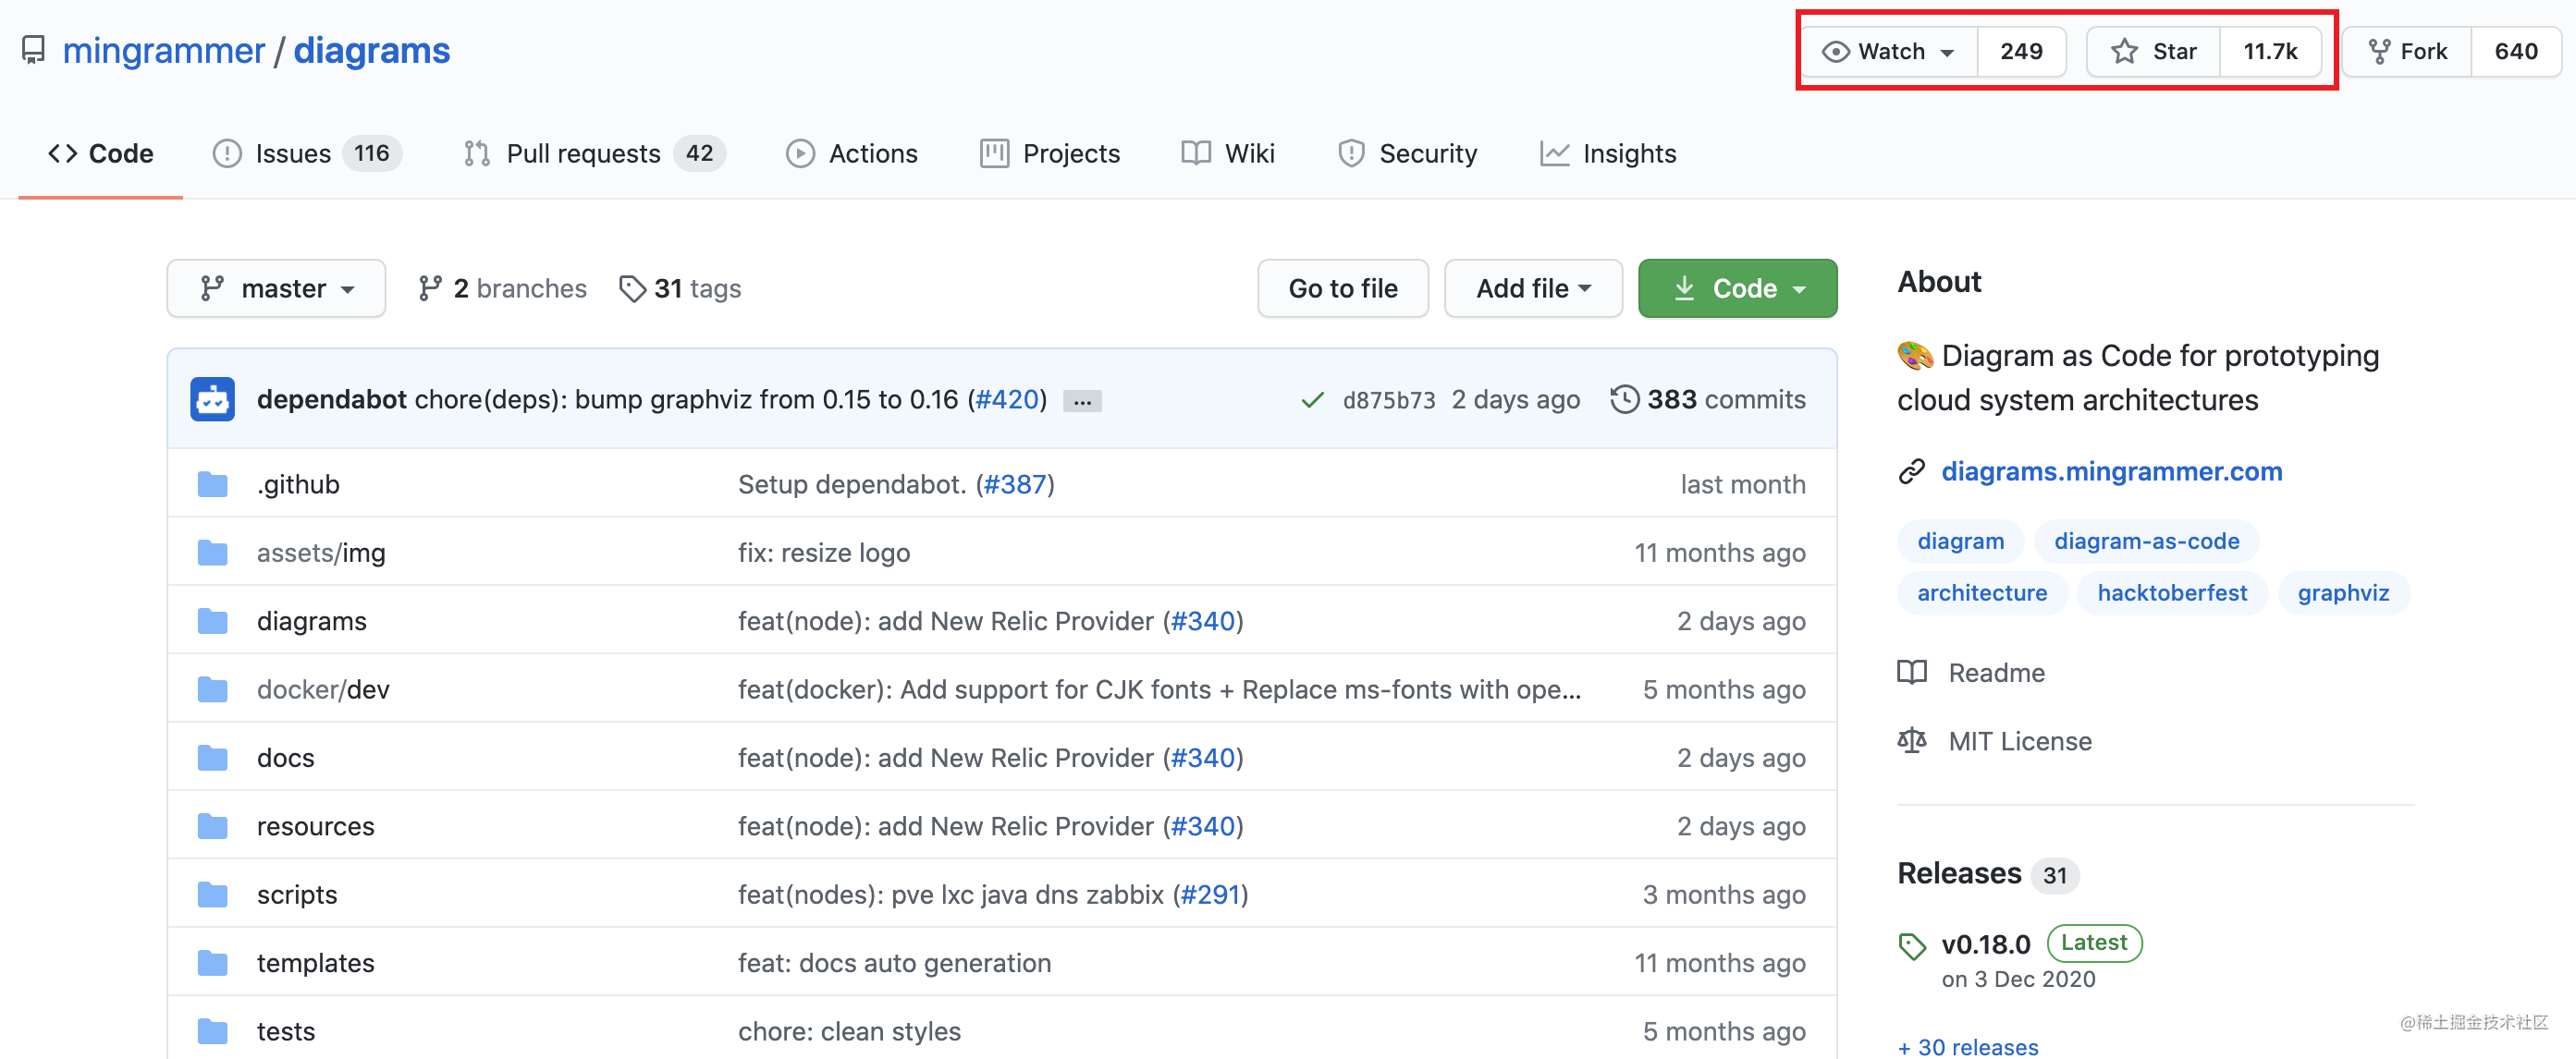Star the diagrams repository
2576x1059 pixels.
click(x=2153, y=51)
